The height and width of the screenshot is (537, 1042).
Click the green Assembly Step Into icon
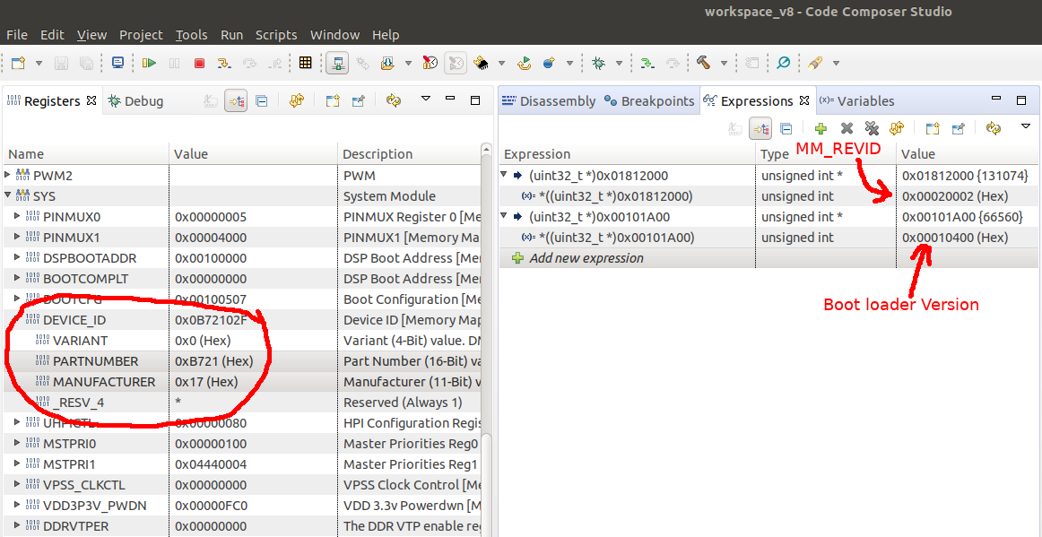click(x=647, y=63)
